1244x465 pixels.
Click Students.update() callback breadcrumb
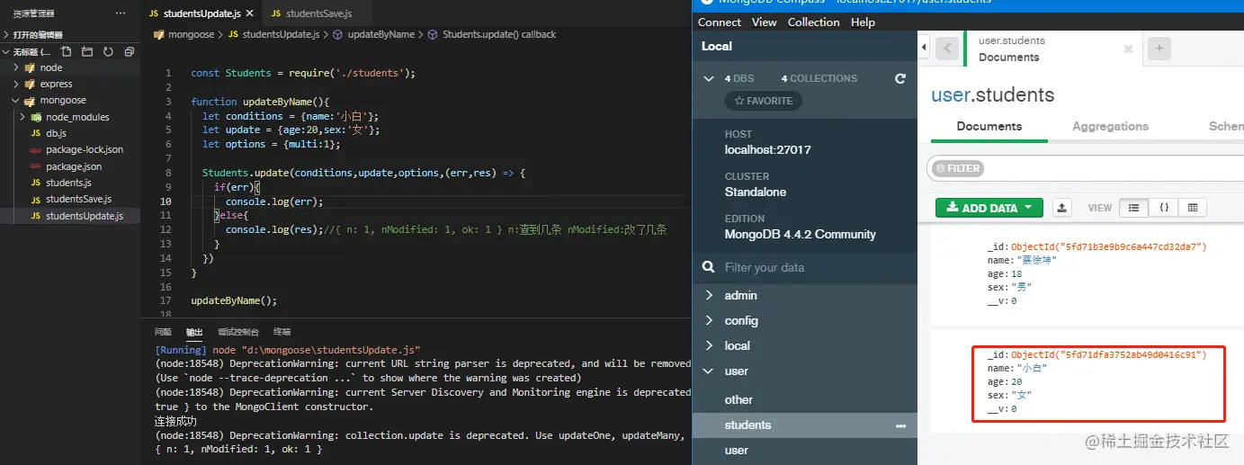coord(499,34)
